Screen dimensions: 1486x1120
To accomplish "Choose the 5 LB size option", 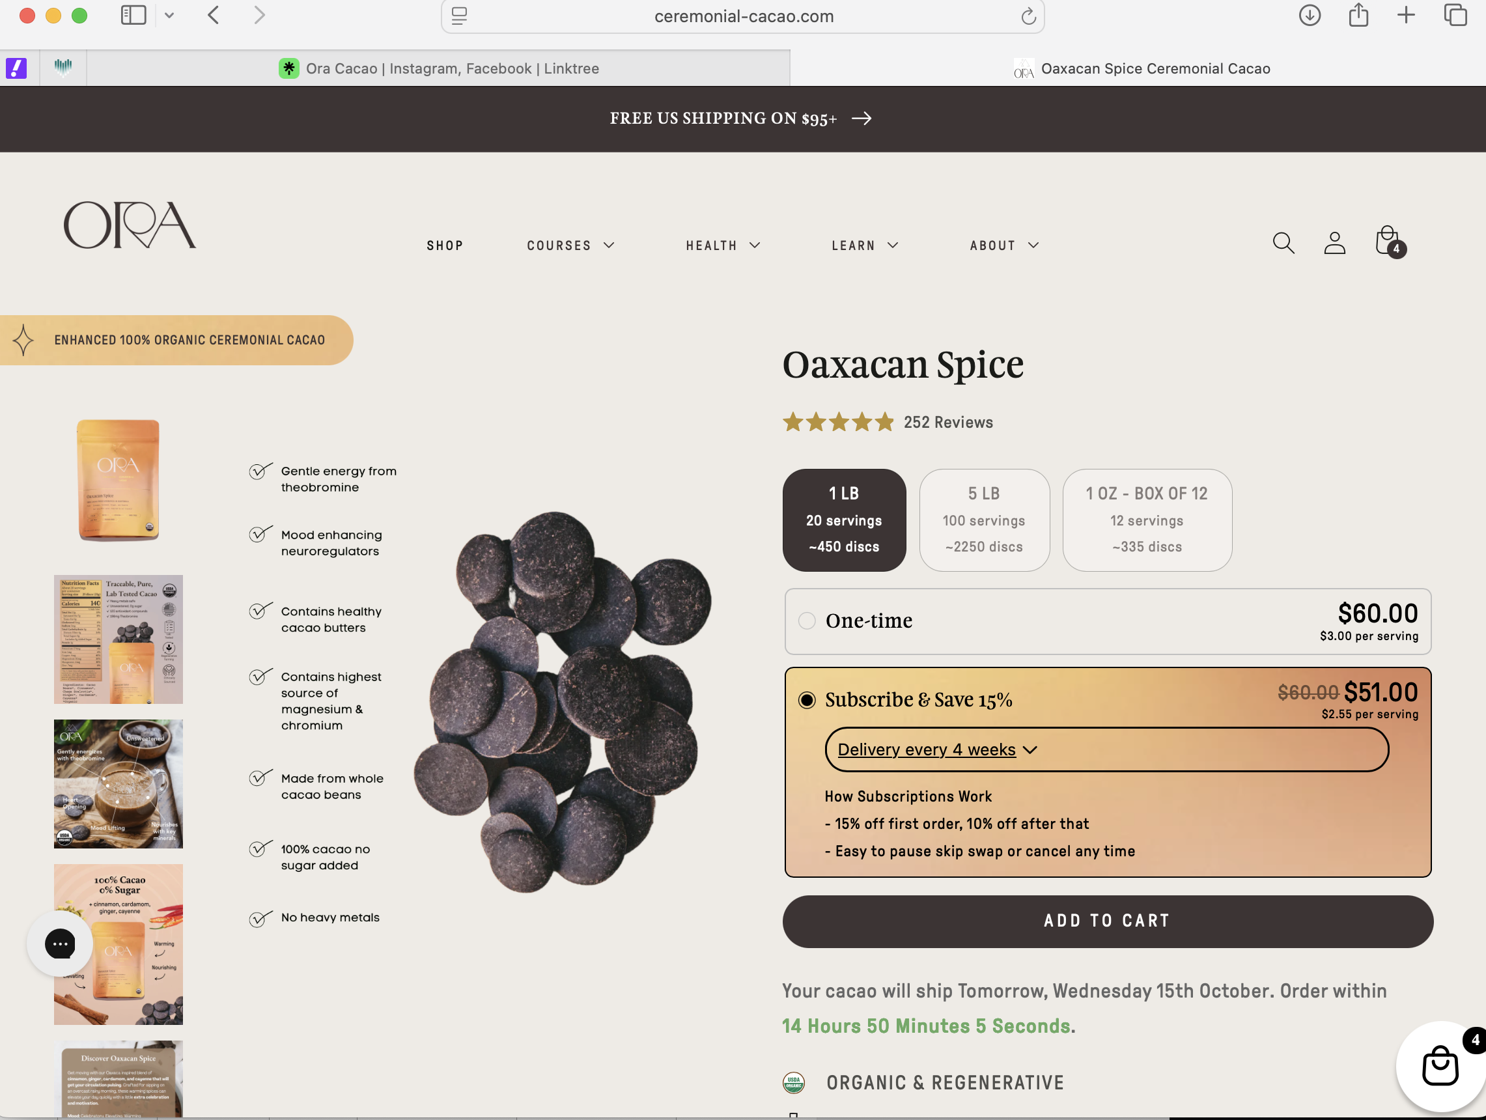I will click(983, 520).
